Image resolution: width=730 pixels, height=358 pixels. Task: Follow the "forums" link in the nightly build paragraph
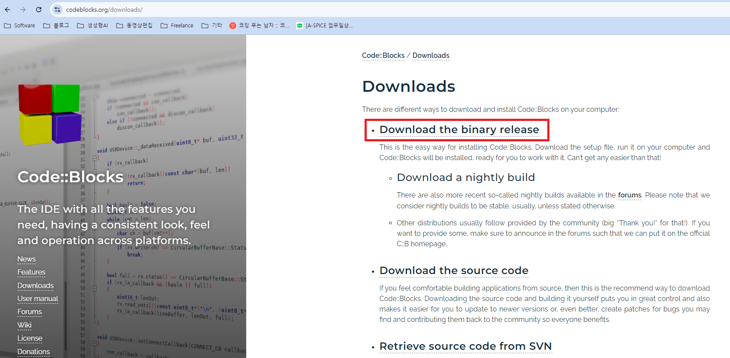click(630, 195)
